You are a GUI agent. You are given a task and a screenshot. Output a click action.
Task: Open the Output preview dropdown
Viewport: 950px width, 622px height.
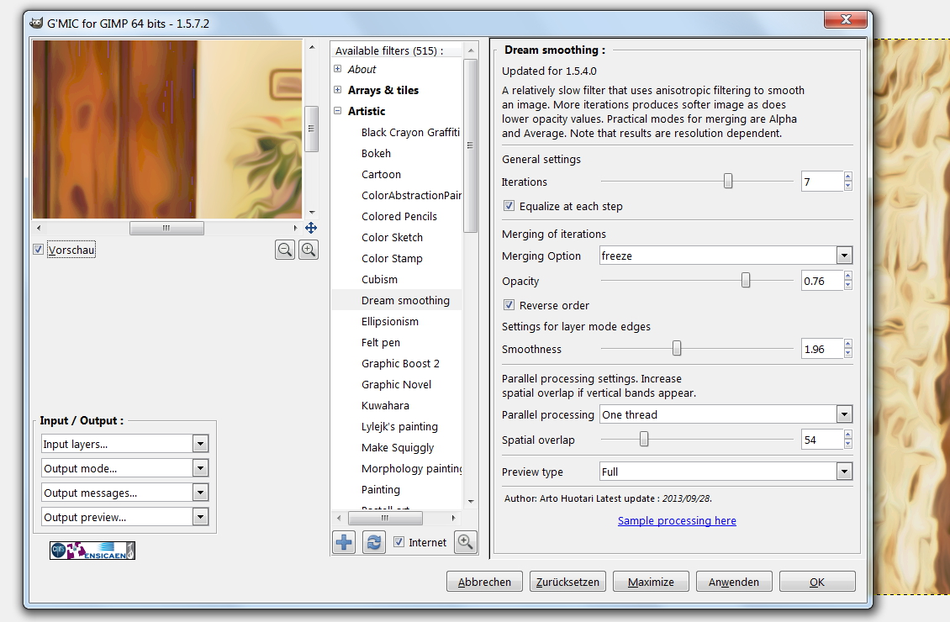(124, 517)
